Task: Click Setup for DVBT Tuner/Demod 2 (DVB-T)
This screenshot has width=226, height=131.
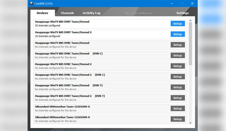Action: pos(178,98)
